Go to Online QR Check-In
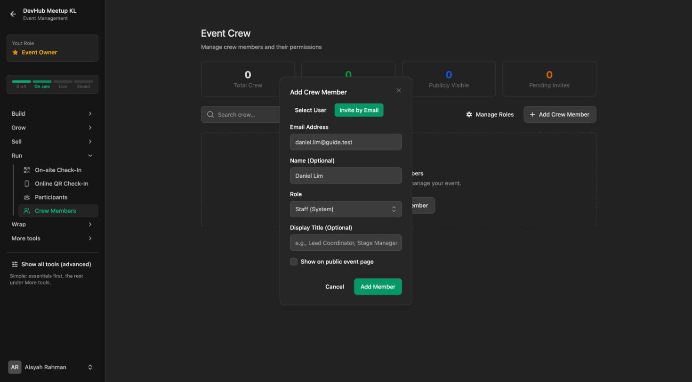 58,183
